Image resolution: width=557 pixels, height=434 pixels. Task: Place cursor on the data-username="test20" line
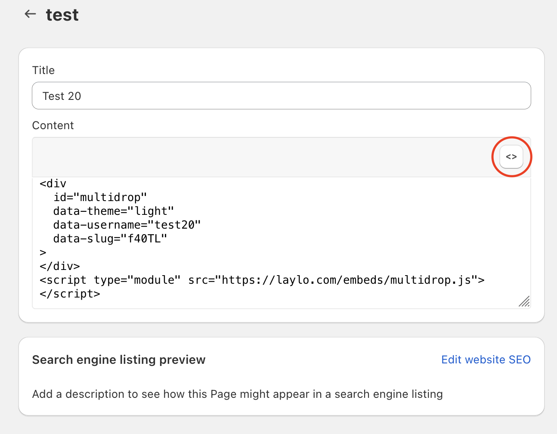[x=127, y=225]
